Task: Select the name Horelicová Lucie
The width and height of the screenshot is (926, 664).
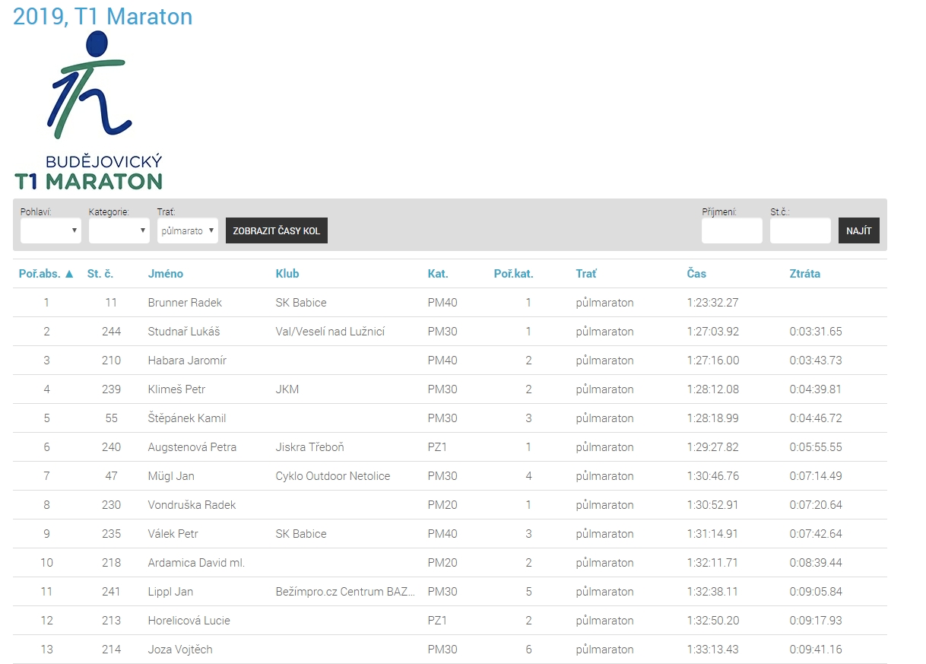Action: 189,621
